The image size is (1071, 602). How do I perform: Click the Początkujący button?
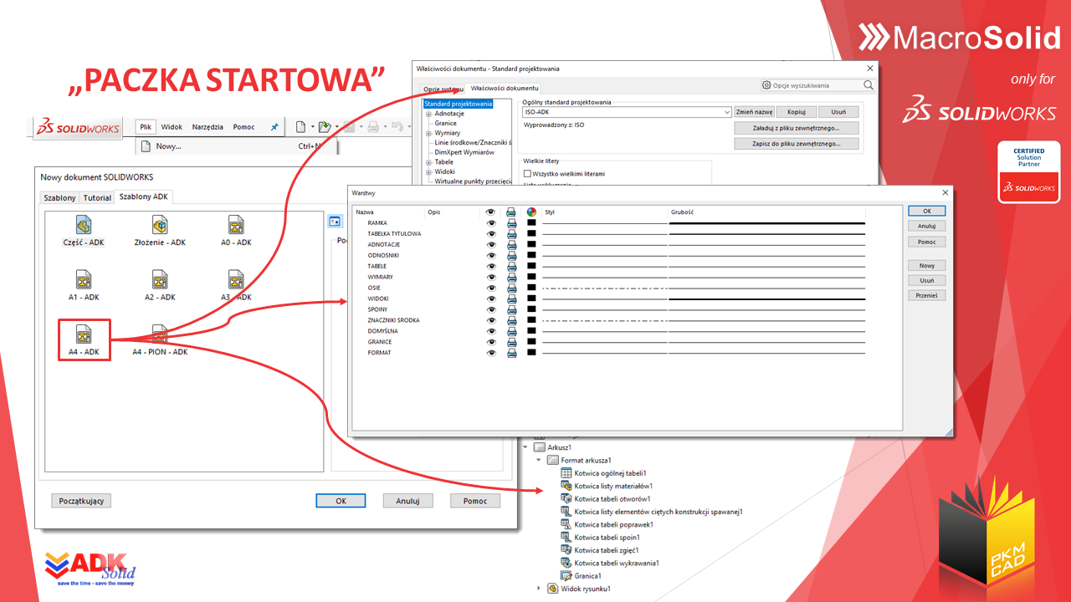click(81, 501)
